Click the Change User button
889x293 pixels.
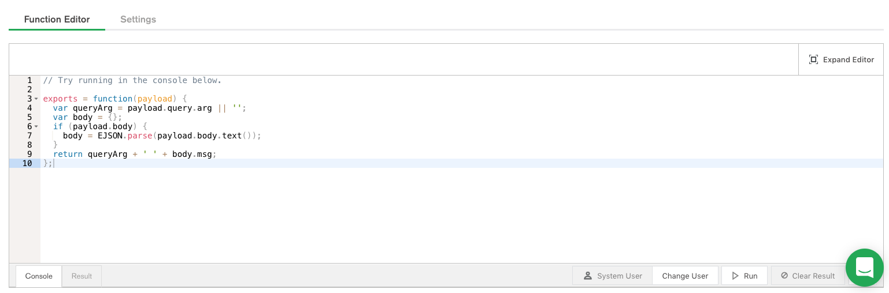click(685, 276)
